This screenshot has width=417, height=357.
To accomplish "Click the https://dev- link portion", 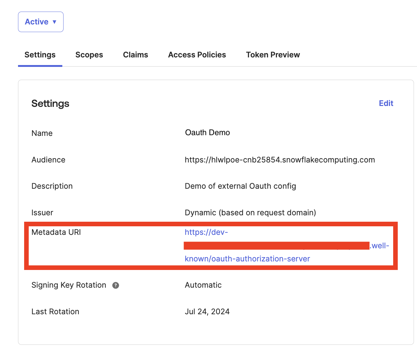I will [x=206, y=232].
